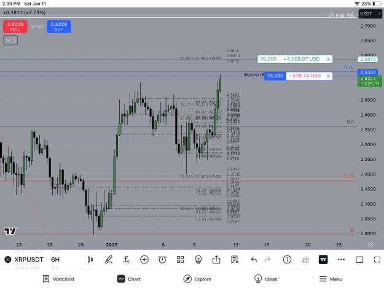Select the 70,000 take profit quantity label
This screenshot has width=384, height=288.
pos(268,59)
